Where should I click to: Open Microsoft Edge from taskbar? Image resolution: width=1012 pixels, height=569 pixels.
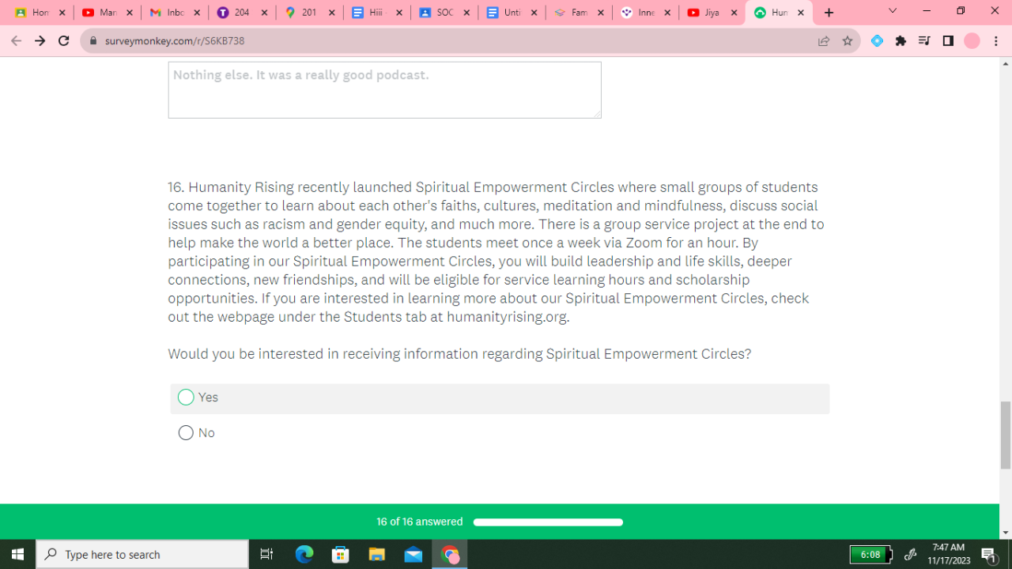pyautogui.click(x=304, y=554)
